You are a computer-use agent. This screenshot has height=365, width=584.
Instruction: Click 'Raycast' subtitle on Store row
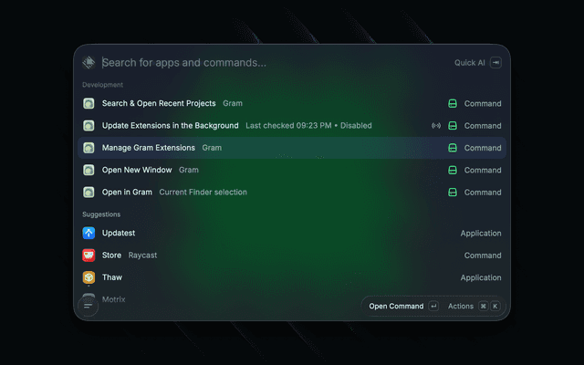(x=142, y=255)
